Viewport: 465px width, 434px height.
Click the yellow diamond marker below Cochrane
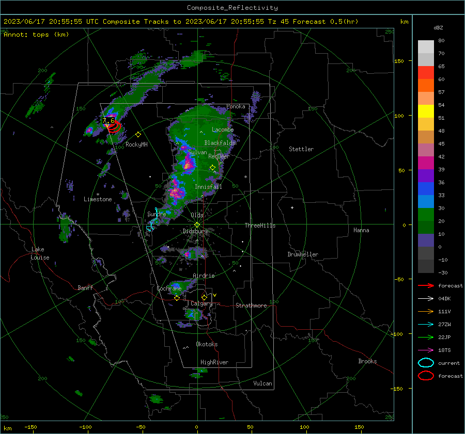point(177,298)
